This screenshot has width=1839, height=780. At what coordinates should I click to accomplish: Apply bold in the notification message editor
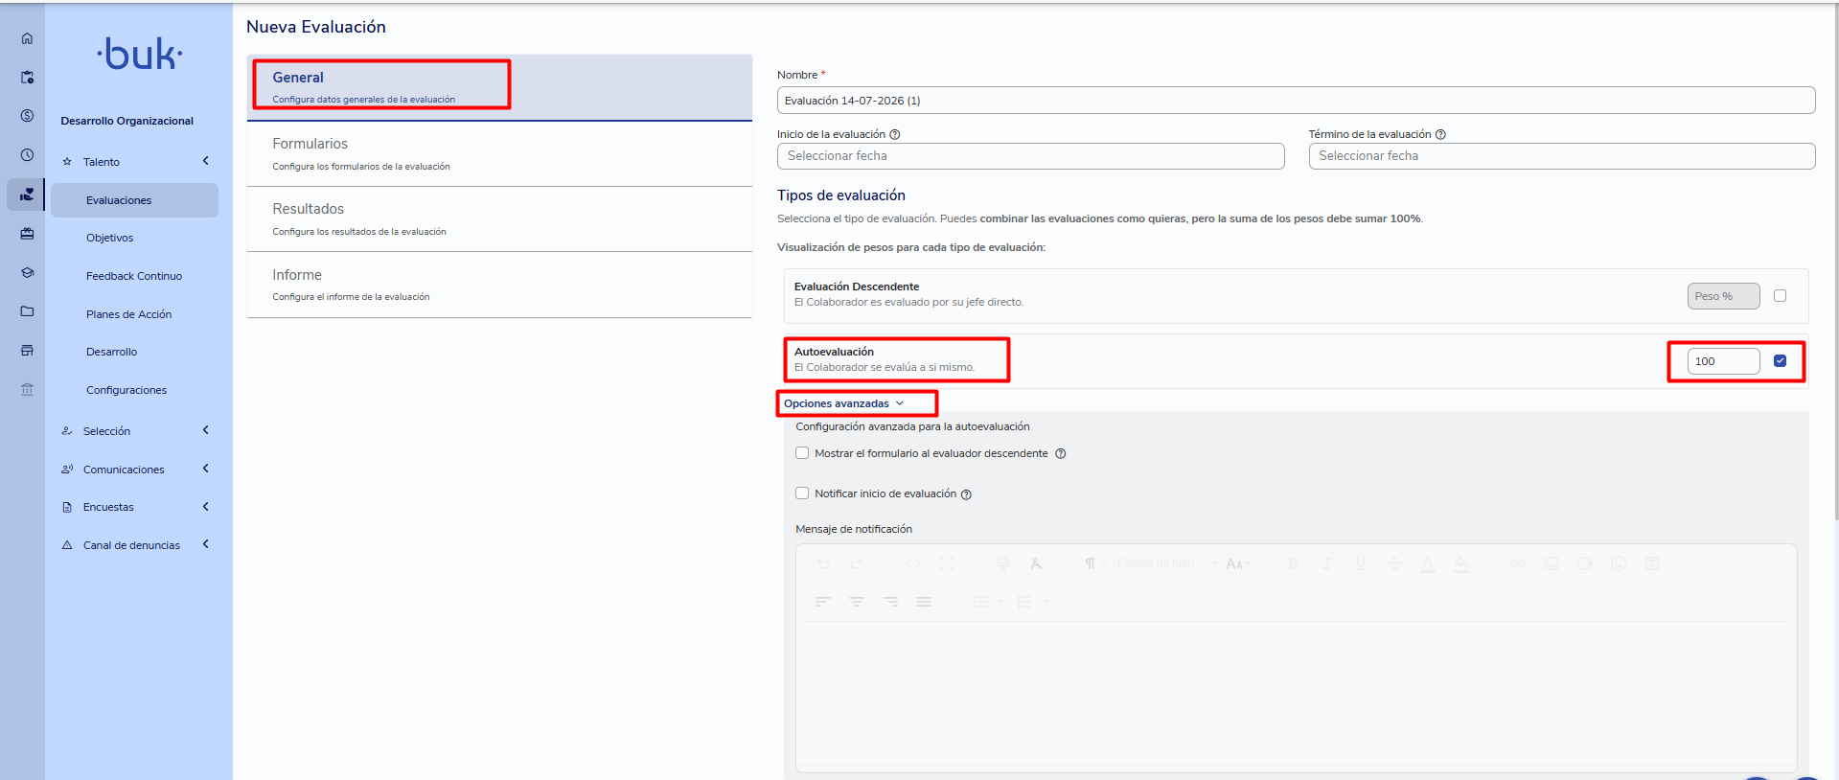coord(1293,563)
